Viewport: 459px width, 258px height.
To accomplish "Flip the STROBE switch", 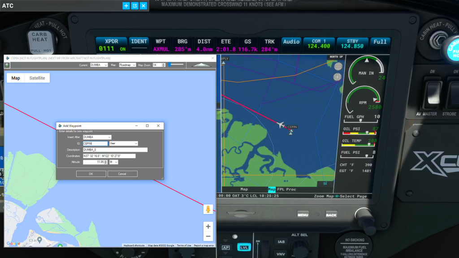I will pos(452,93).
